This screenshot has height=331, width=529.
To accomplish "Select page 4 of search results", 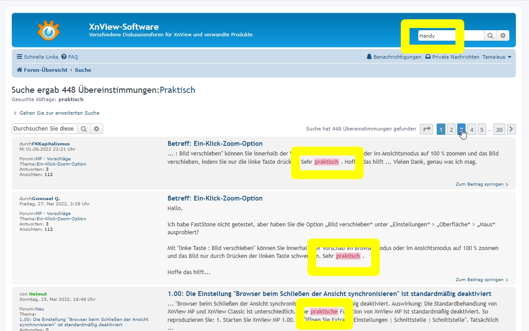I will point(471,129).
